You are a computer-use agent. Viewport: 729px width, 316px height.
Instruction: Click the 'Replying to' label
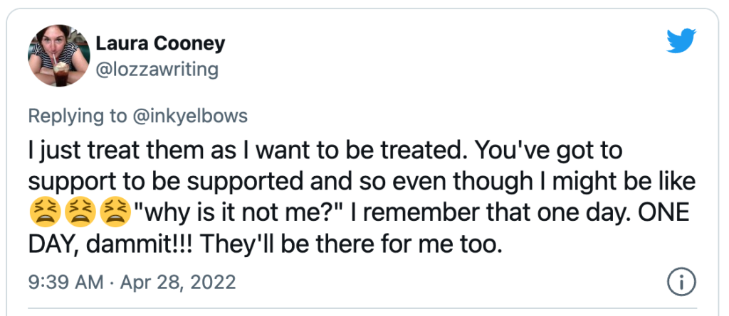point(77,116)
